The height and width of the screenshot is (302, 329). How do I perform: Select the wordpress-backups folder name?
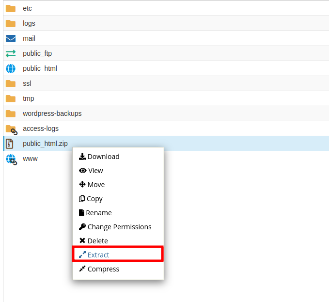click(x=52, y=114)
